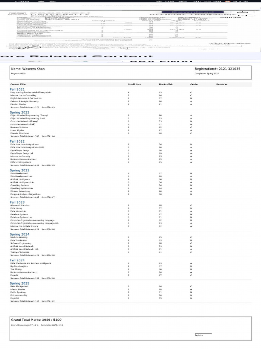Click the 'English Grammar & Composition' course
261x349 pixels.
click(26, 98)
